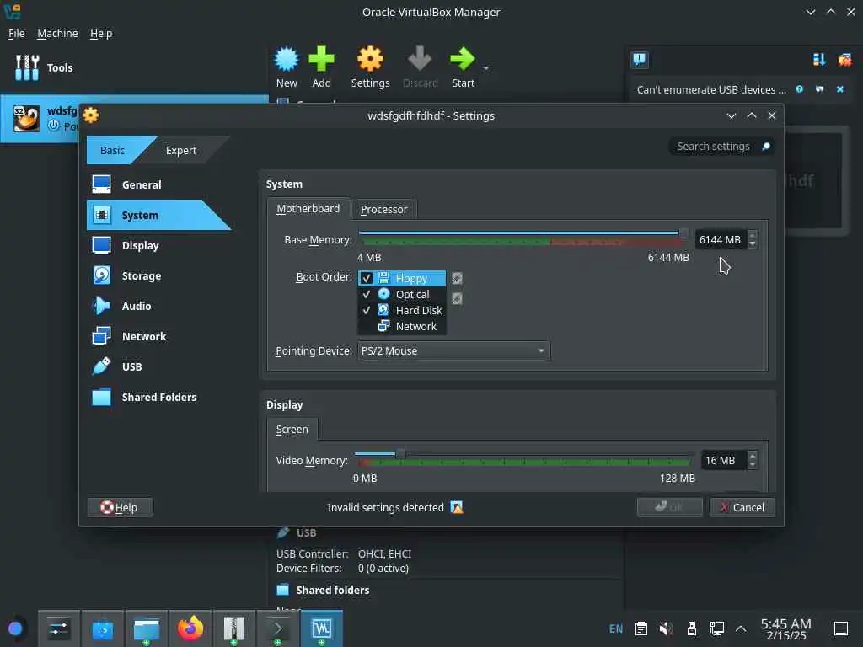Screen dimensions: 863x647
Task: Click the clear all notifications icon
Action: [x=844, y=60]
